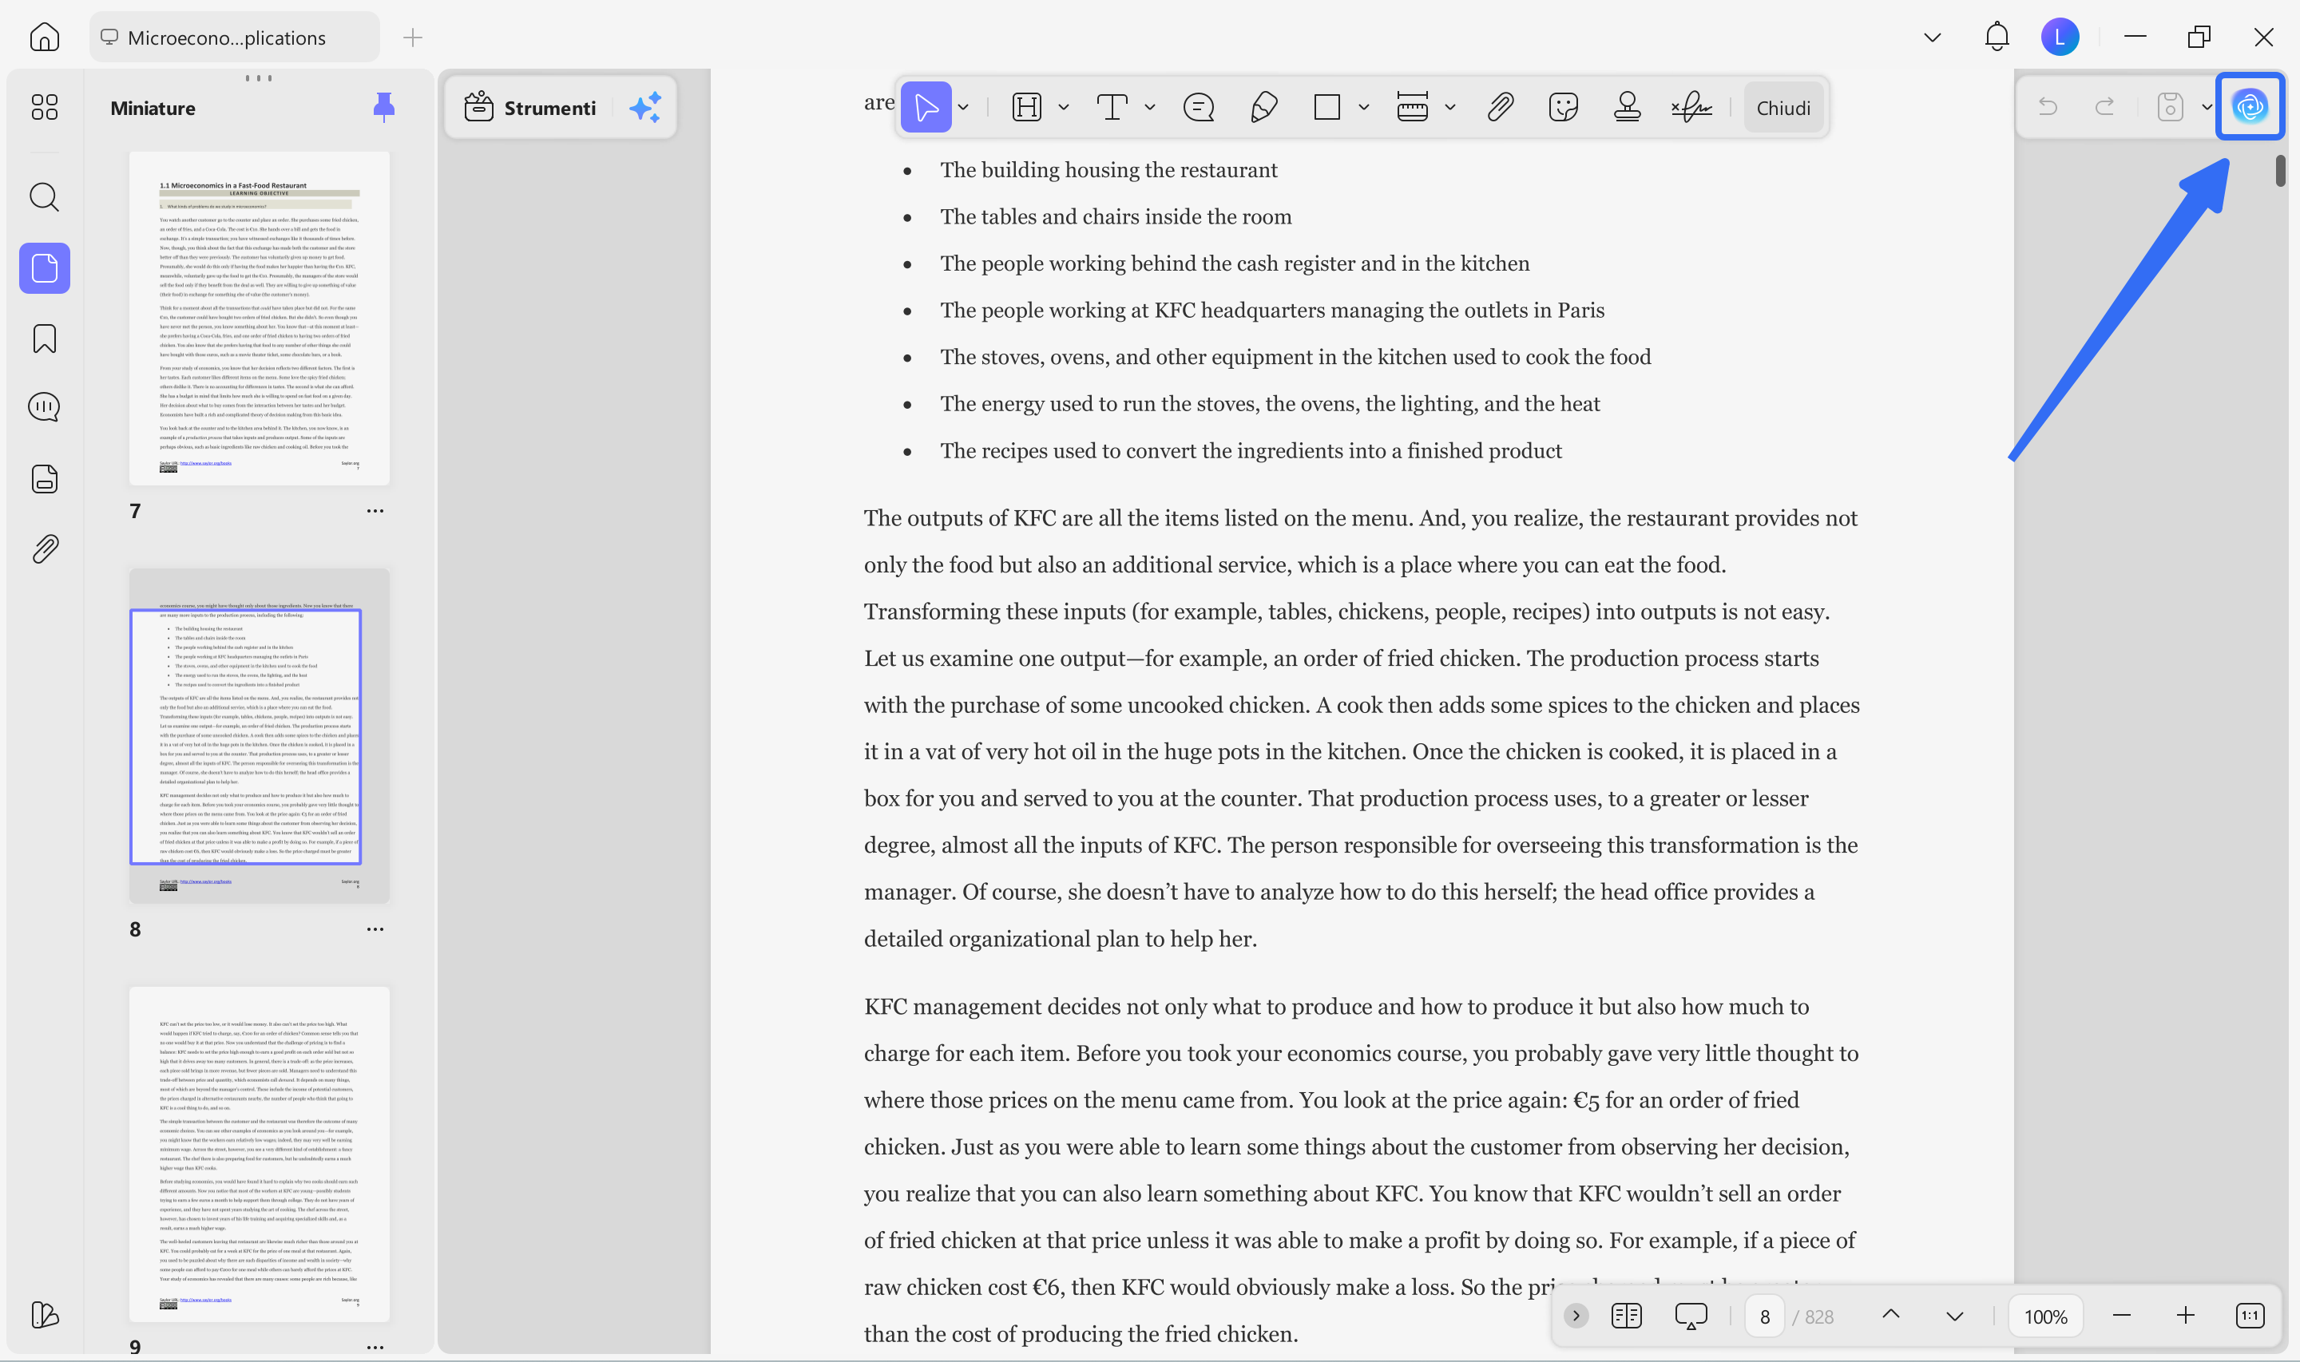Expand the measure tool dropdown arrow

[1450, 108]
